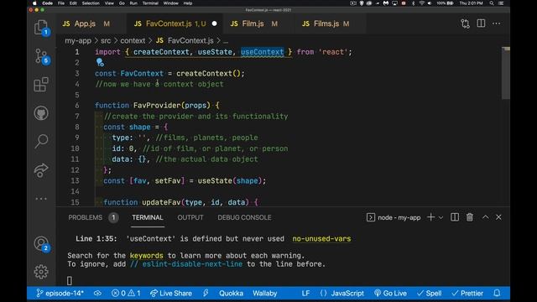Select the TERMINAL panel tab

click(x=148, y=217)
